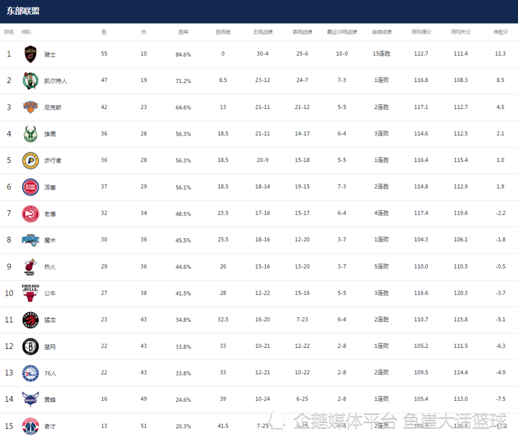Click the 76ers team logo
This screenshot has width=518, height=439.
click(30, 373)
